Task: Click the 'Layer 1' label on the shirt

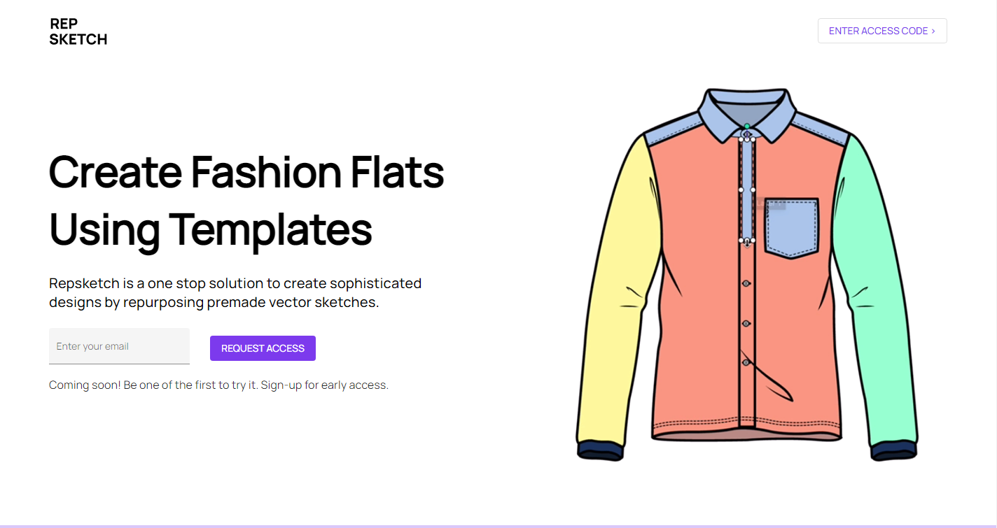Action: click(x=770, y=203)
